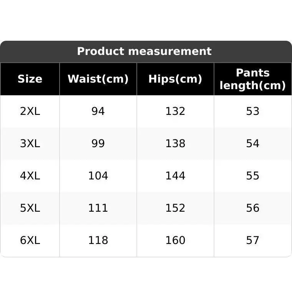
Task: Click the Pants length(cm) column header
Action: coord(252,79)
